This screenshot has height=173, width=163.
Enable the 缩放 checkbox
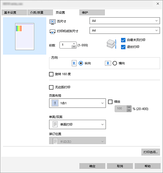(x=110, y=102)
